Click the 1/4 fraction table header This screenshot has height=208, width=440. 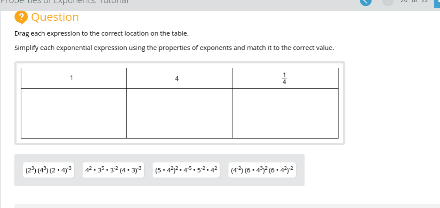(285, 78)
